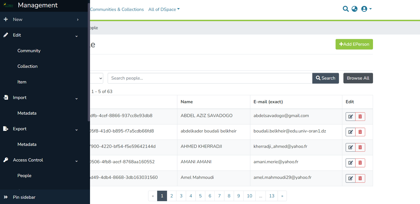Open the All of DSpace dropdown
Viewport: 420px width, 204px height.
tap(164, 9)
